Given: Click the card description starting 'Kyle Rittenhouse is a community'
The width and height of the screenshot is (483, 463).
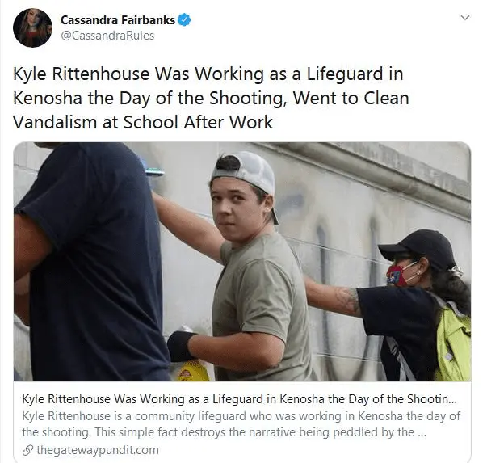Looking at the screenshot, I should pos(241,416).
